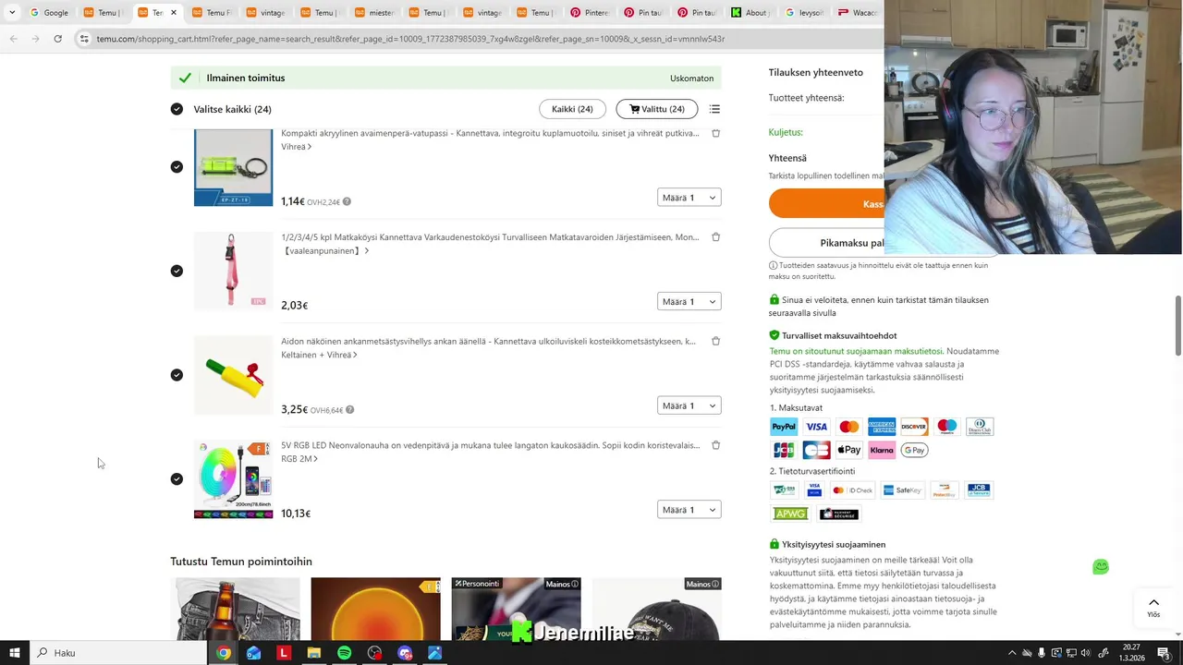Deselect the duck whistle item checkbox
Screen dimensions: 1183x665
click(x=177, y=375)
